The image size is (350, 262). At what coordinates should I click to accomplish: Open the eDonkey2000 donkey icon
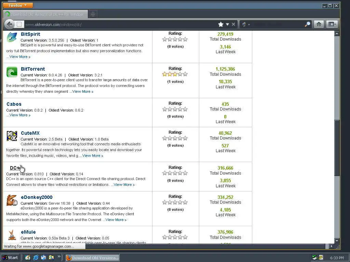click(12, 200)
